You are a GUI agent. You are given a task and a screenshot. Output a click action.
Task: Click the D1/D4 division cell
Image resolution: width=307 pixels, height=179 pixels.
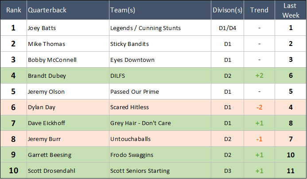click(226, 28)
